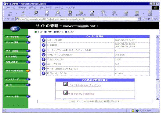Click help icon for サービスを受けたファイルの数 row

(44, 69)
